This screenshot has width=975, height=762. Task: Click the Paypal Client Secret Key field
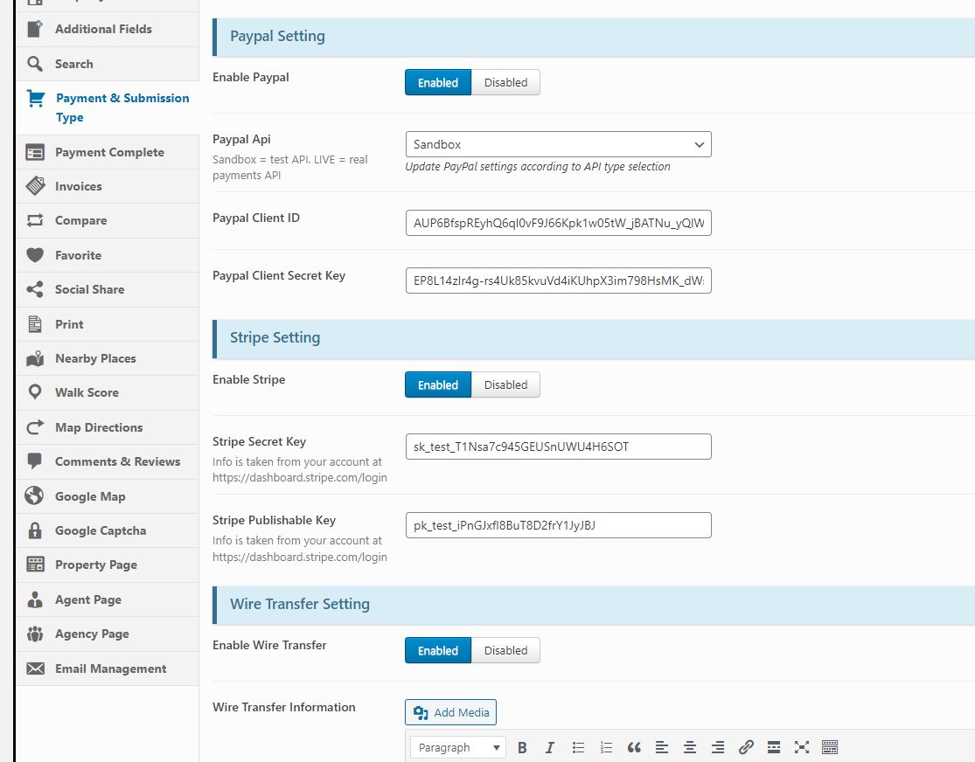(559, 281)
